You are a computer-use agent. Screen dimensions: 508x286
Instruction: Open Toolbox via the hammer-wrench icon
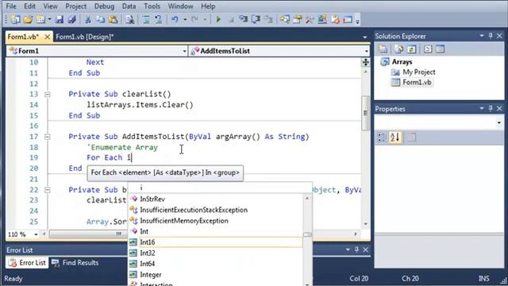pyautogui.click(x=310, y=20)
